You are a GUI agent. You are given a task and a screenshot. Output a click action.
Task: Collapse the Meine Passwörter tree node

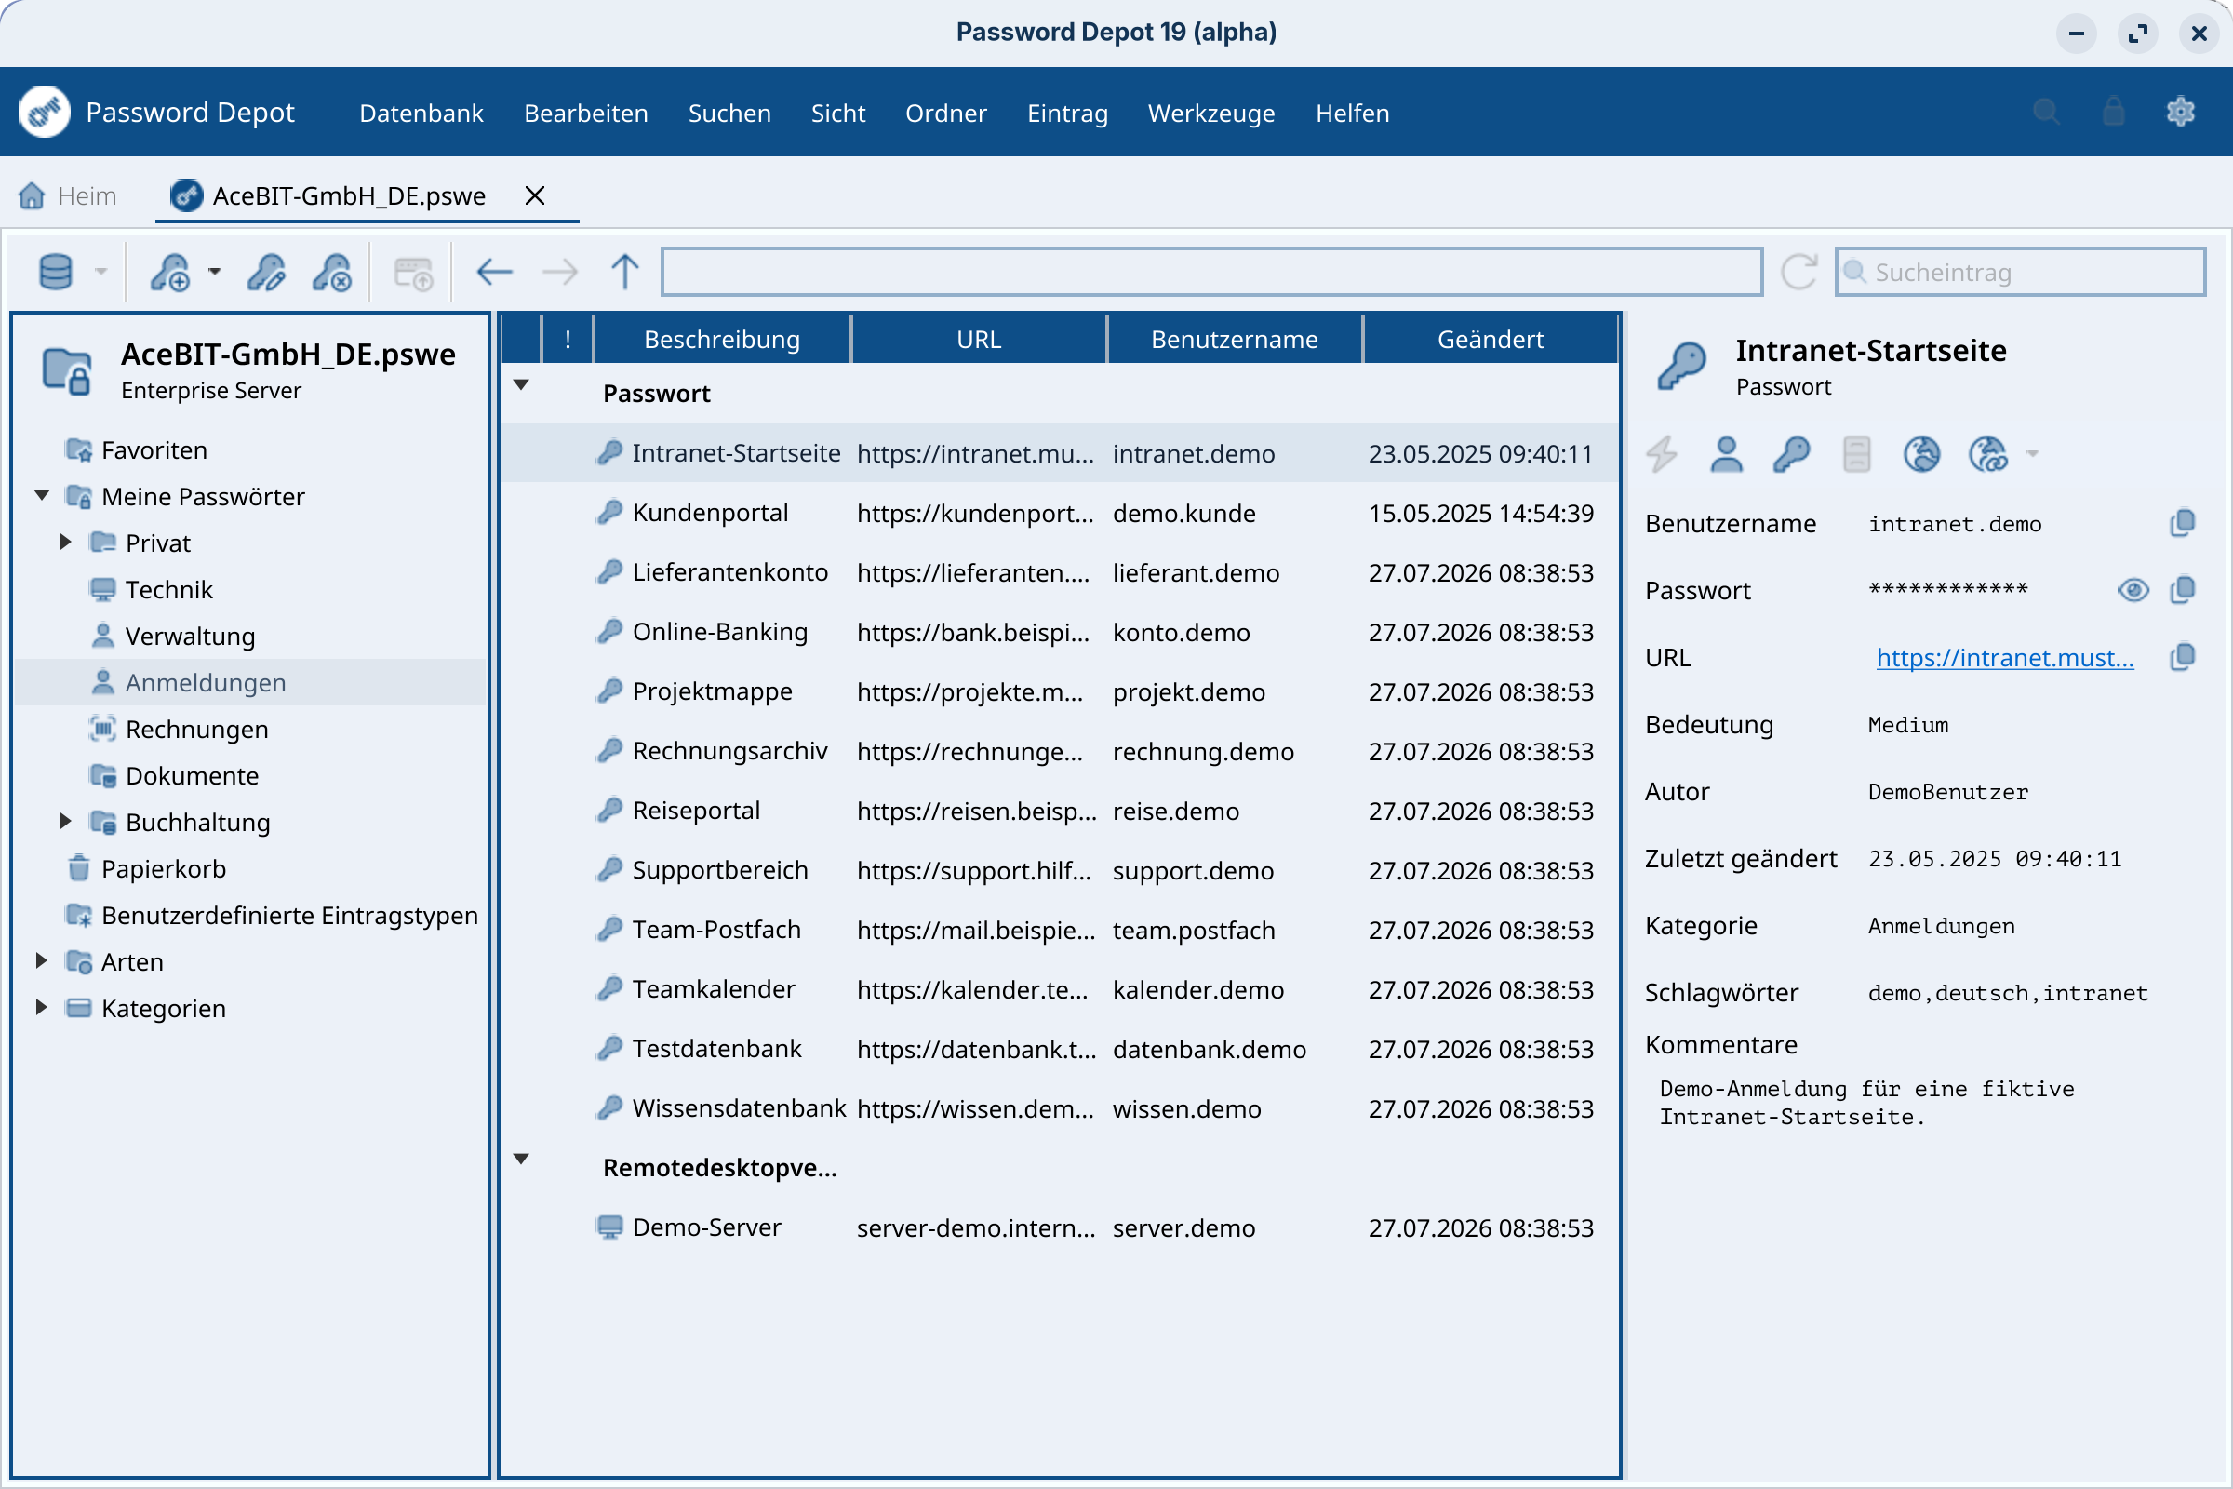(x=42, y=495)
